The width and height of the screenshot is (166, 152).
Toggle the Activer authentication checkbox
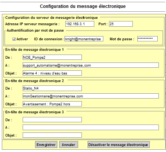click(14, 39)
